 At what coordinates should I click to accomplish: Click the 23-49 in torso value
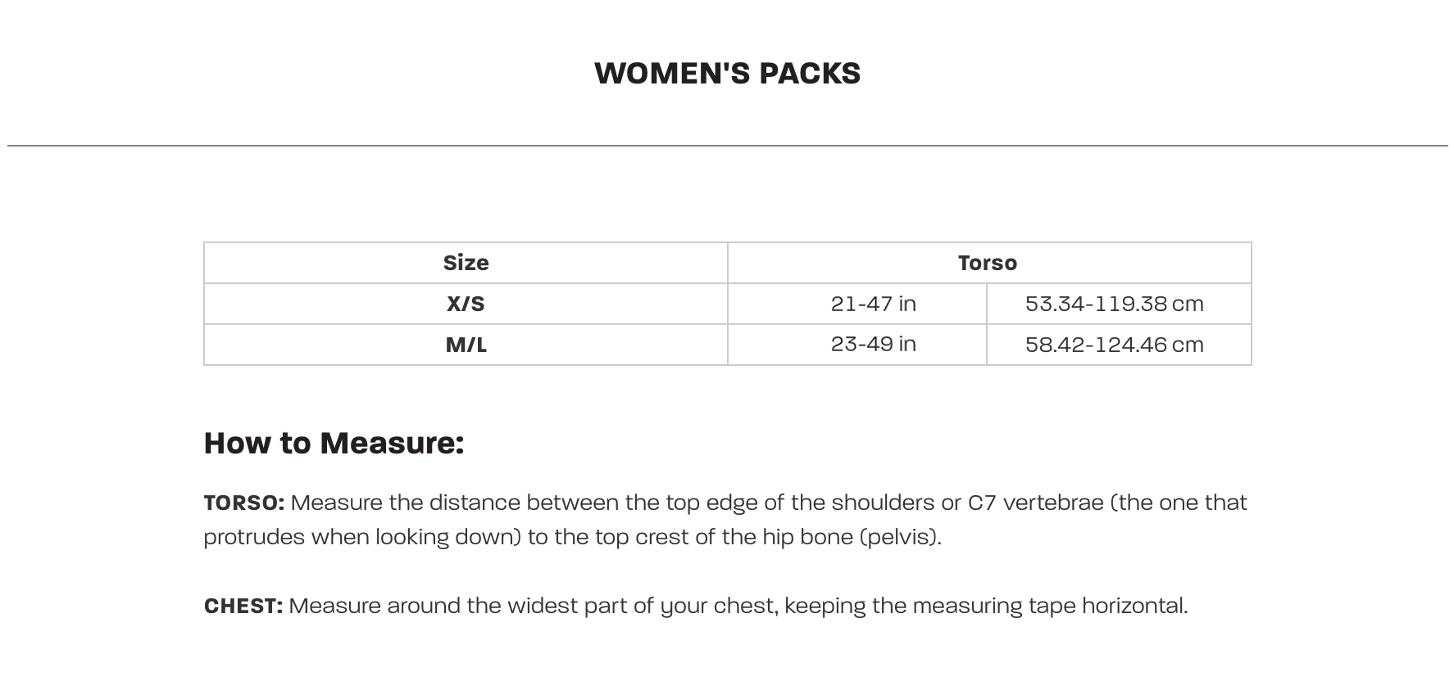point(873,344)
